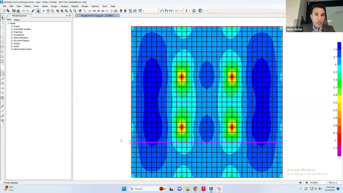The width and height of the screenshot is (343, 193).
Task: Click the Rubber Band Zoom magnifier icon
Action: [x=58, y=11]
